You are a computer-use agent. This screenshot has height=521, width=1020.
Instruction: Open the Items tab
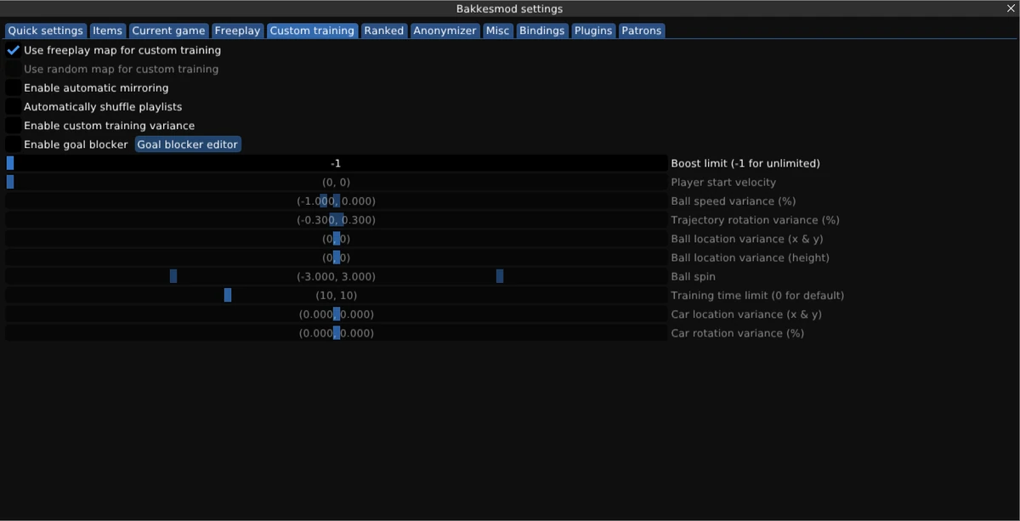[x=107, y=30]
